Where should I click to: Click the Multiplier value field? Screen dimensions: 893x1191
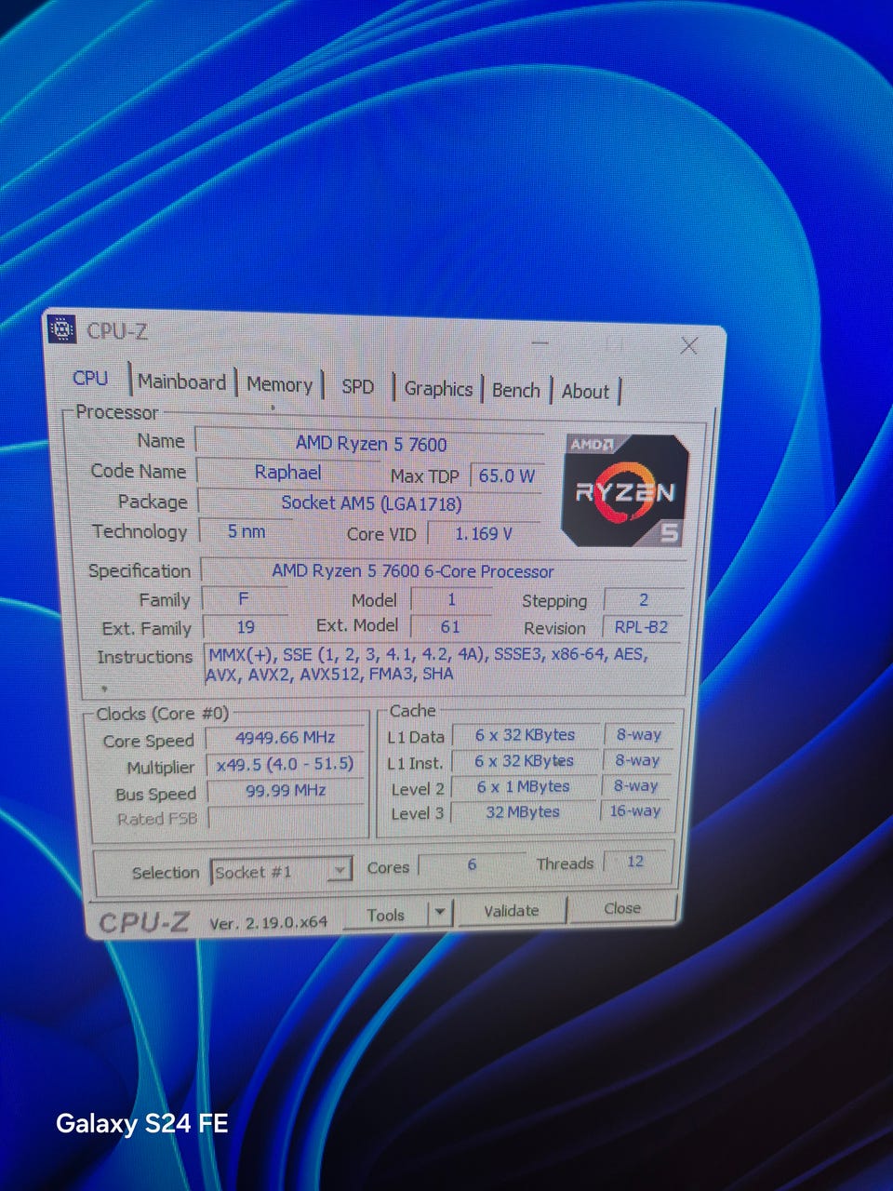click(x=286, y=764)
